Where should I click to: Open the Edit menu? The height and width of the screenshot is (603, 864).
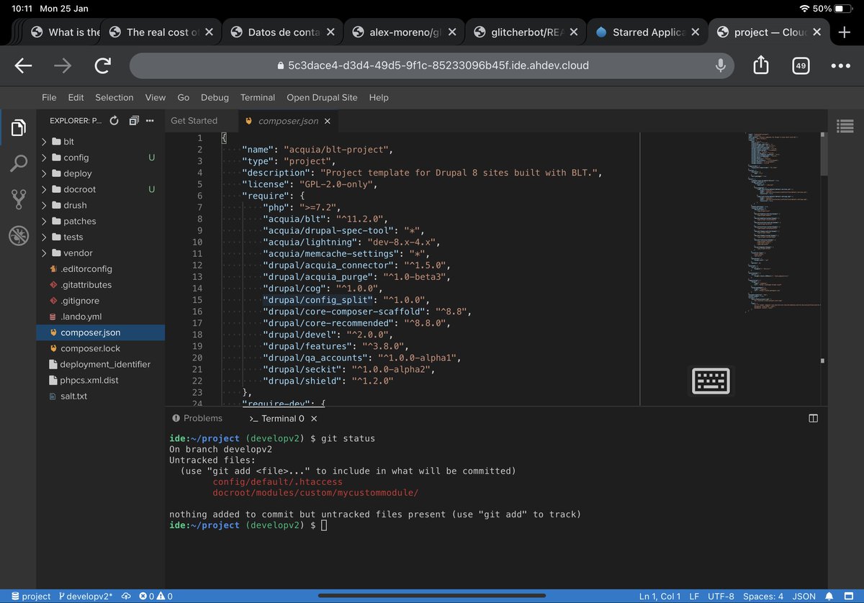click(x=76, y=97)
